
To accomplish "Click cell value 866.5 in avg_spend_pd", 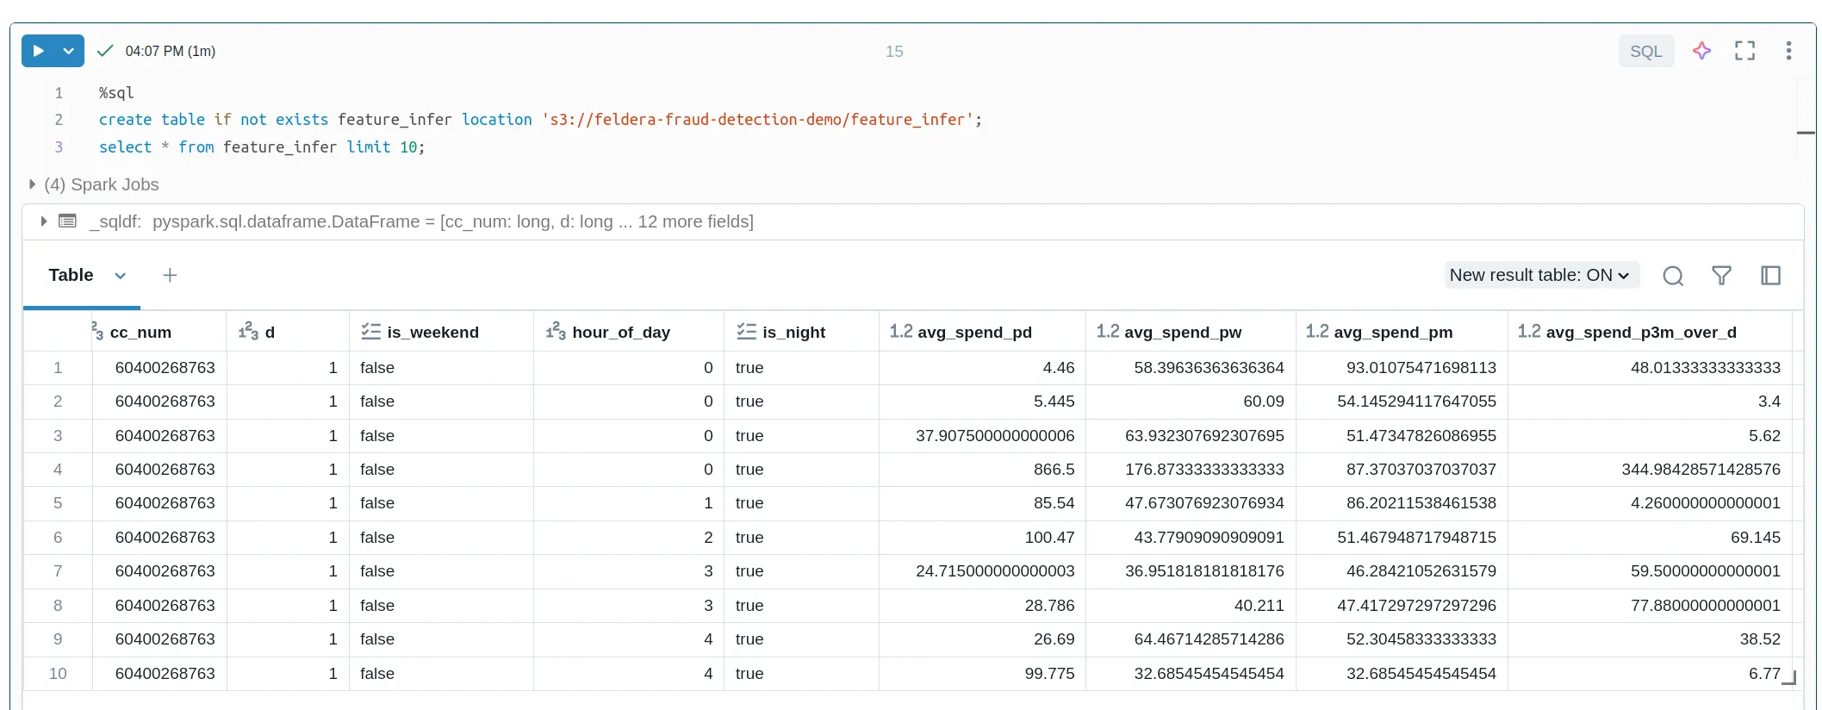I will (x=1054, y=470).
